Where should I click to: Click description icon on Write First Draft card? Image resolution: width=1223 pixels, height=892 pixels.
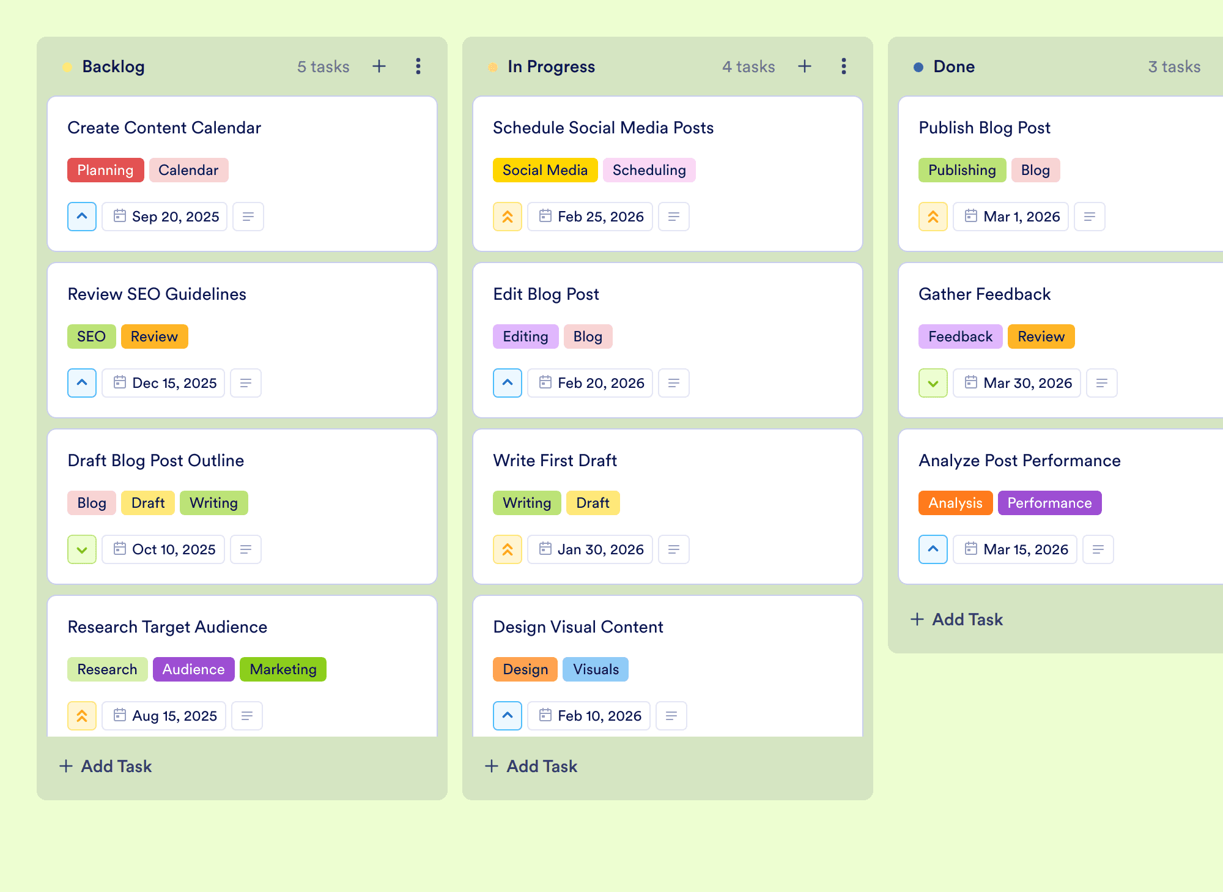click(x=674, y=549)
